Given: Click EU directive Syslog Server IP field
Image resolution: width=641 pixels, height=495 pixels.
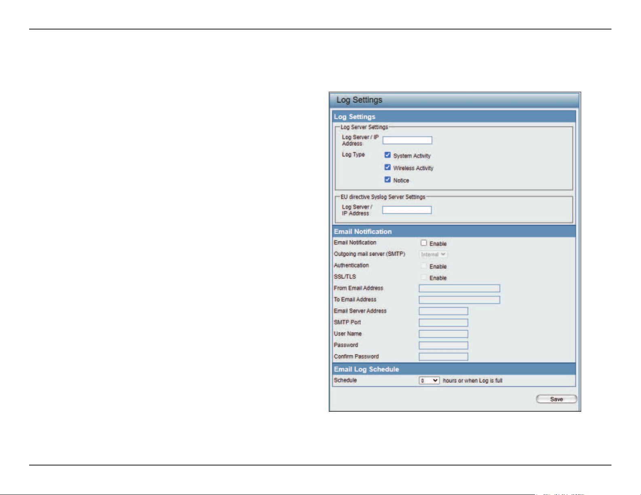Looking at the screenshot, I should click(x=407, y=210).
